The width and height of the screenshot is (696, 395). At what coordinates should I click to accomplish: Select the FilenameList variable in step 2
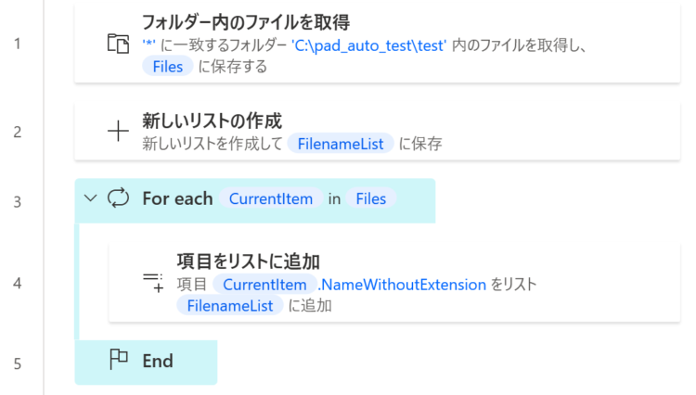[x=341, y=144]
